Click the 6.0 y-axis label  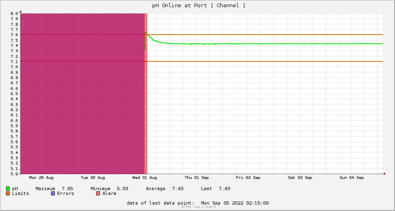point(14,120)
